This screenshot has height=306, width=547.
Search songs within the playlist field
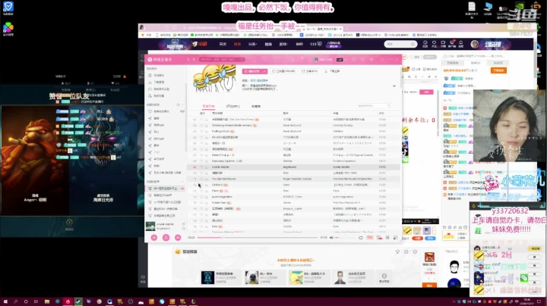373,105
